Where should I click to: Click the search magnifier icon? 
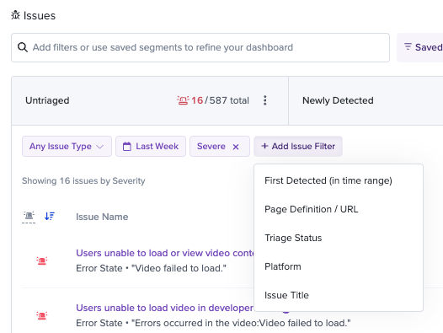(23, 47)
